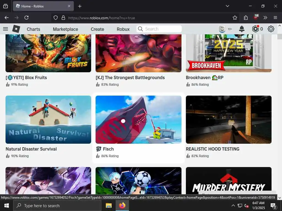The image size is (282, 211).
Task: Show more tools overflow chevrons
Action: click(x=265, y=18)
